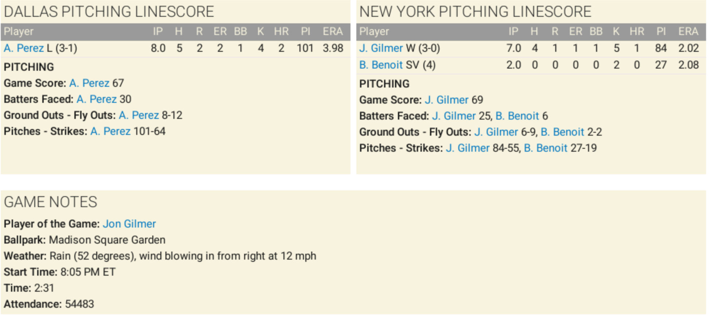Open J. Gilmer in Ground Outs - Fly Outs line
The height and width of the screenshot is (315, 709).
tap(496, 132)
